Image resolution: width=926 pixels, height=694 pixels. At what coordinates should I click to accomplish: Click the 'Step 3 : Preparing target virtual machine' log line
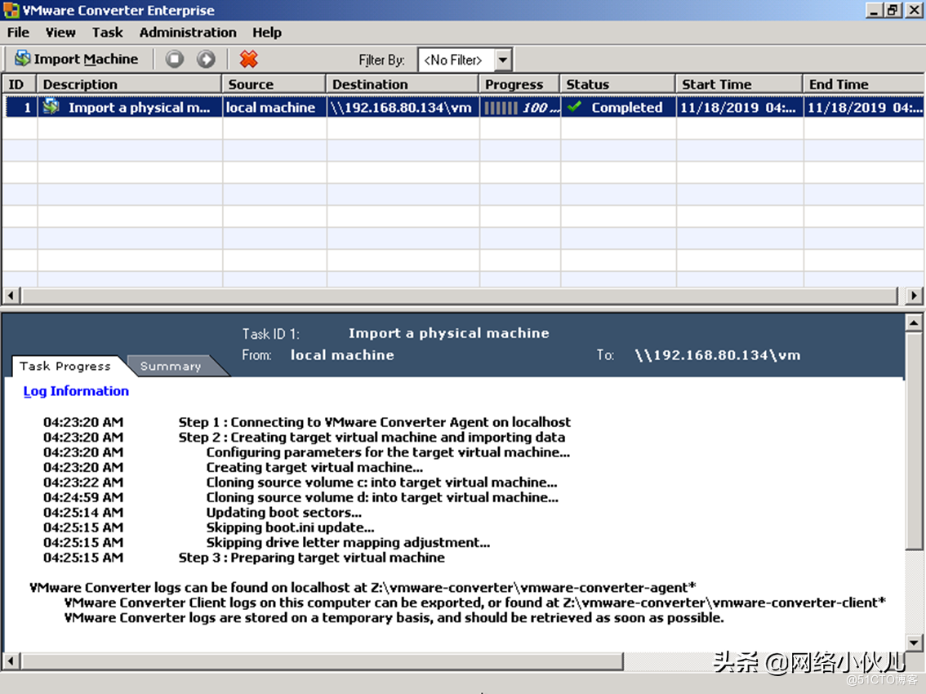[311, 558]
